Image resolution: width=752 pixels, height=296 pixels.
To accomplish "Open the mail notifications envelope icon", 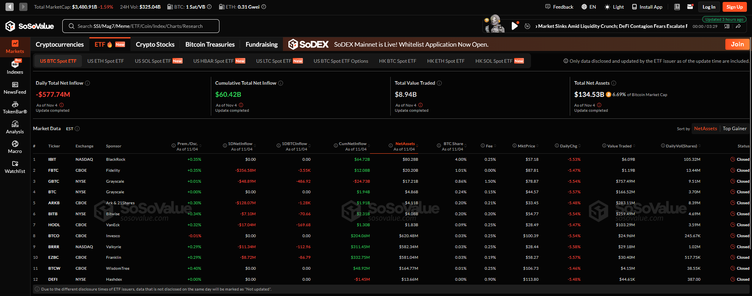I will pos(690,7).
